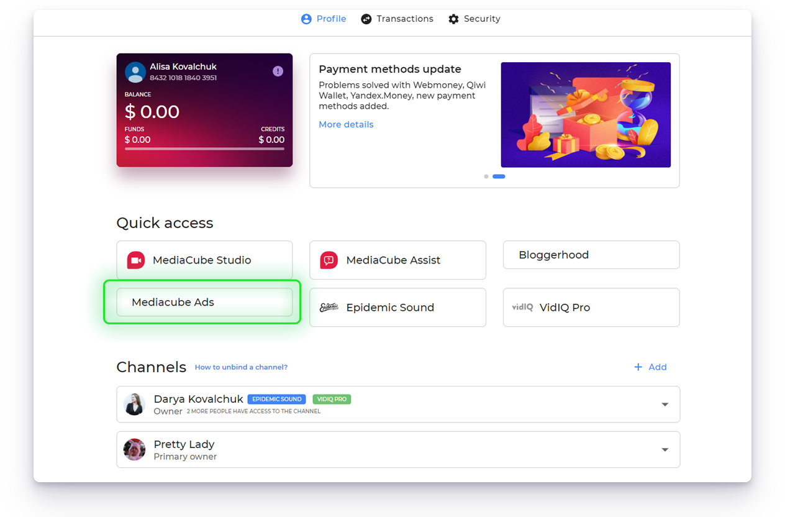Open the VidIQ Pro quick access button
Image resolution: width=785 pixels, height=517 pixels.
[x=591, y=307]
